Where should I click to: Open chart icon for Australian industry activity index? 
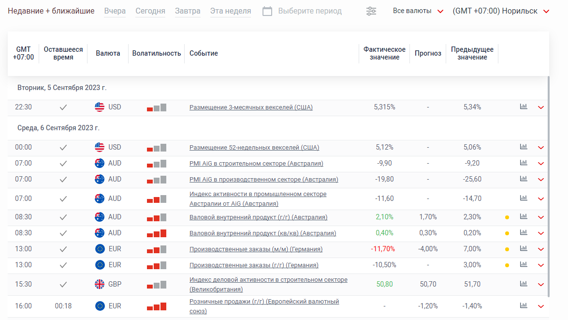[x=524, y=198]
